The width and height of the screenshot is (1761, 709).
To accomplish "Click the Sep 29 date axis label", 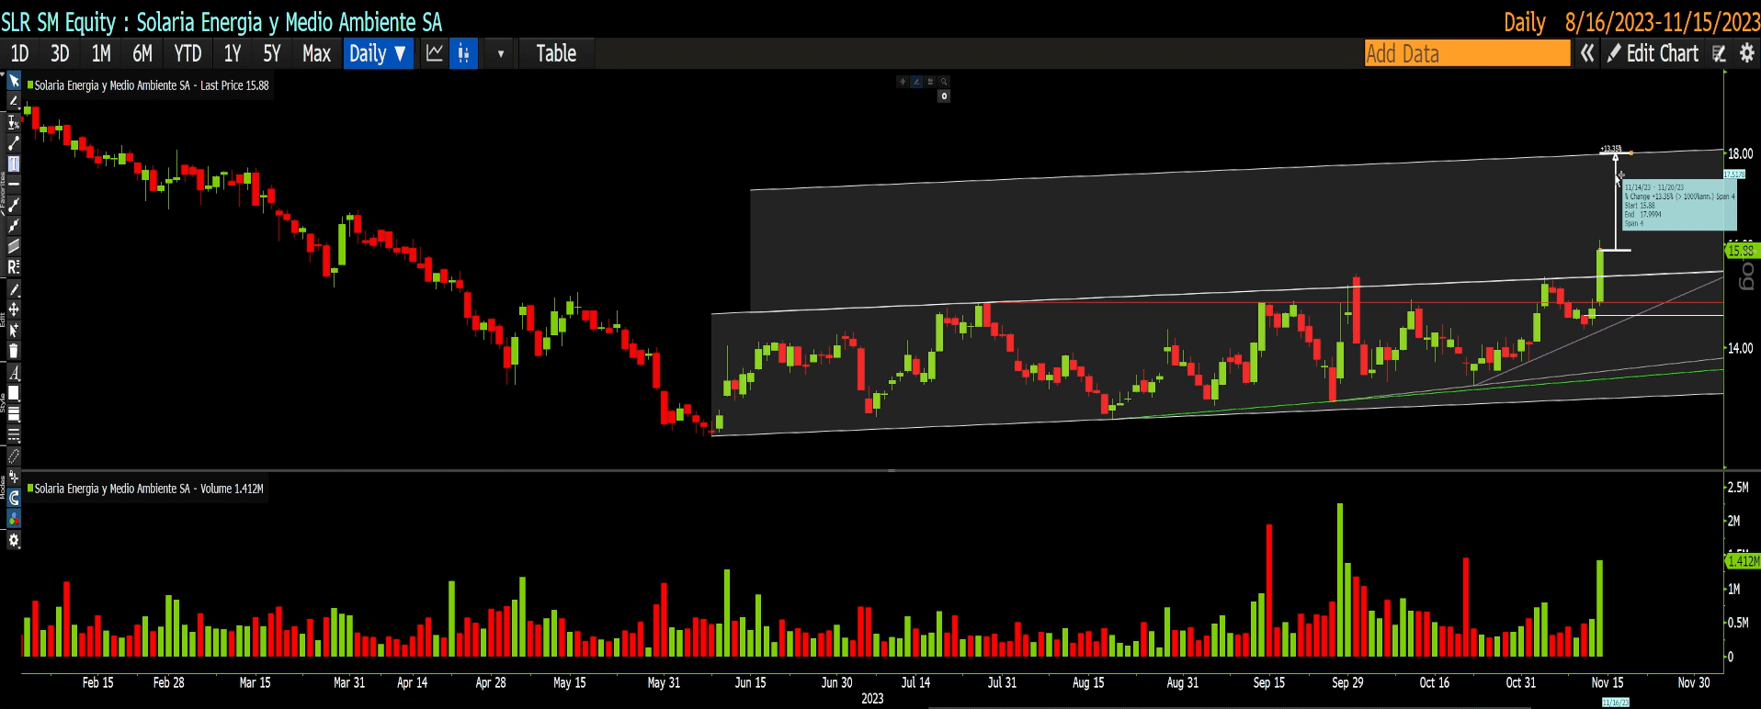I will [1347, 682].
